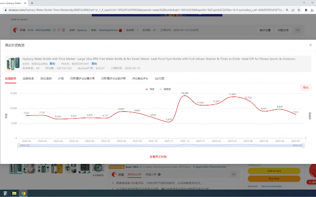Image resolution: width=316 pixels, height=197 pixels.
Task: Click the red badge after SstarExperience
Action: point(120,31)
